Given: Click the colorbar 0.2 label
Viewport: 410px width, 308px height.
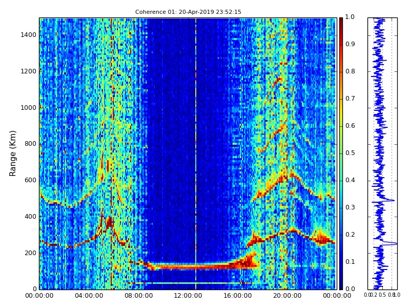Looking at the screenshot, I should [x=350, y=235].
